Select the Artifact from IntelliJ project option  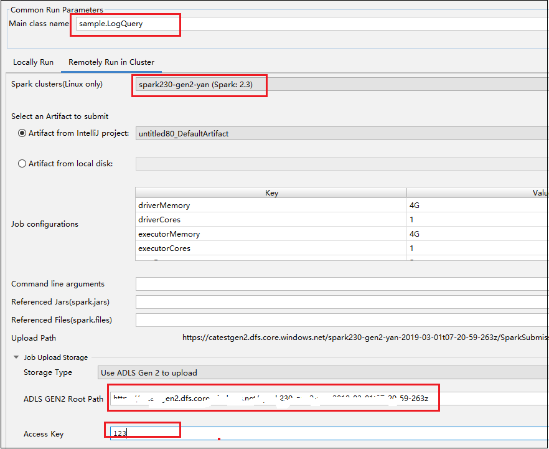(22, 133)
